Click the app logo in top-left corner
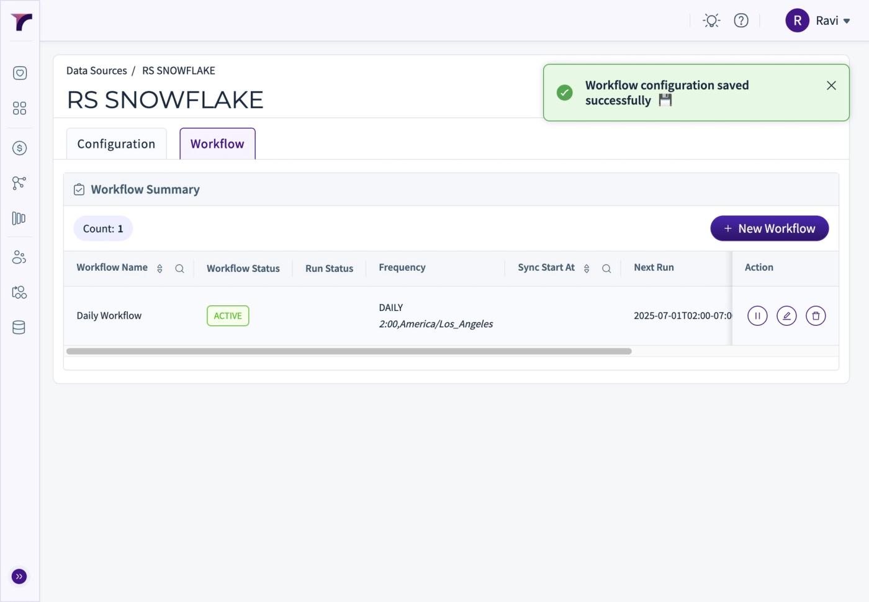This screenshot has width=869, height=602. [21, 22]
